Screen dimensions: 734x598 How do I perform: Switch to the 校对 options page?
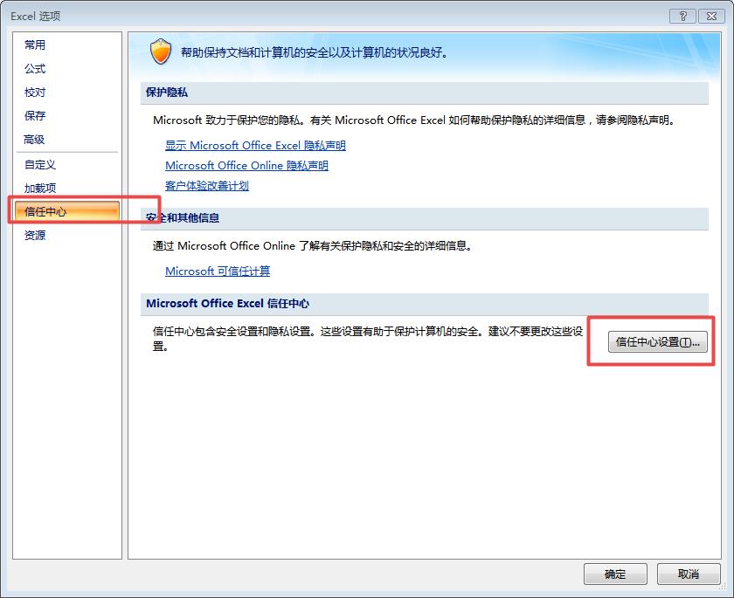click(x=35, y=93)
